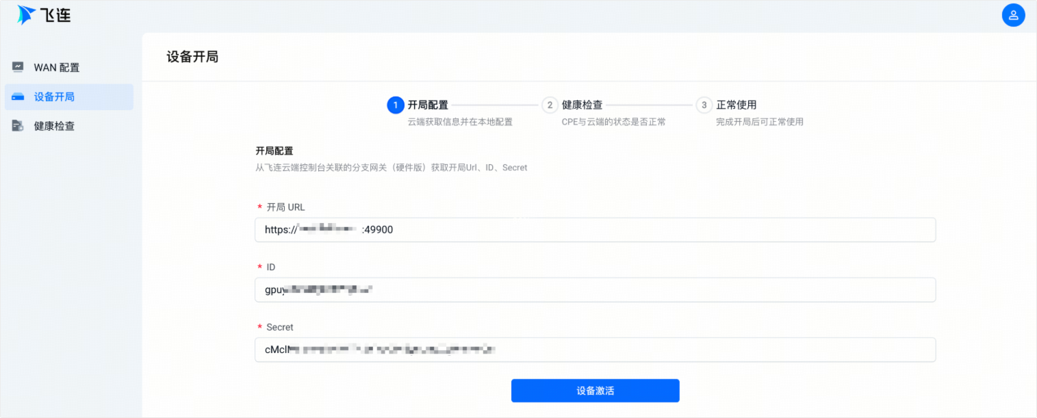This screenshot has width=1037, height=418.
Task: Click step title 正常使用
Action: [737, 105]
